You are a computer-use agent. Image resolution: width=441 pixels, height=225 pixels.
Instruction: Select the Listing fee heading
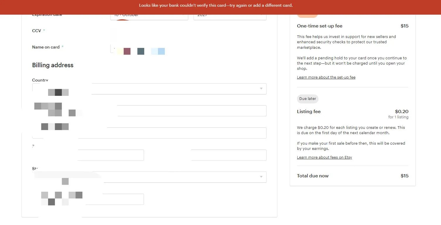point(309,112)
